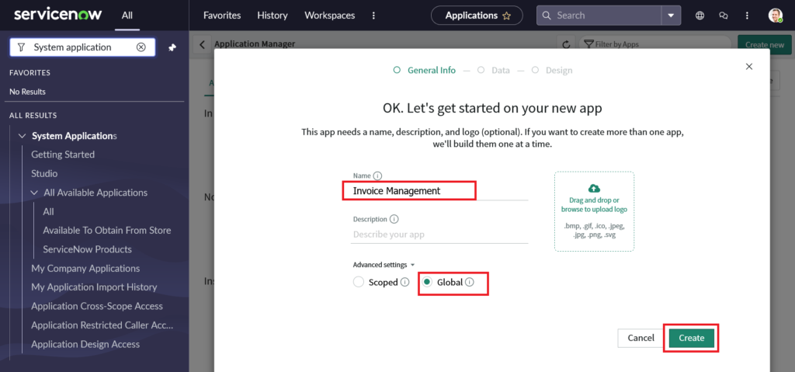This screenshot has height=372, width=795.
Task: Select the Global radio option
Action: pyautogui.click(x=428, y=282)
